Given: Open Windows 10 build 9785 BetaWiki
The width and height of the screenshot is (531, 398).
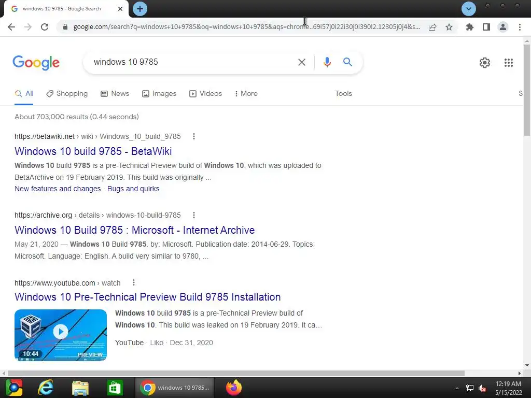Looking at the screenshot, I should (x=93, y=151).
